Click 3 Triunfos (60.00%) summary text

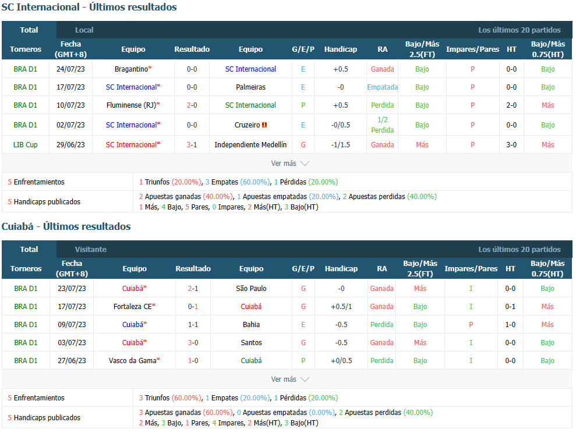[x=170, y=398]
